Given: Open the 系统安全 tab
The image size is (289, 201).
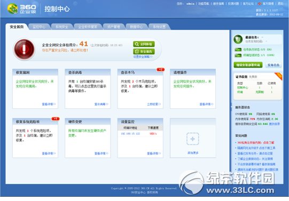Looking at the screenshot, I should pyautogui.click(x=62, y=27).
